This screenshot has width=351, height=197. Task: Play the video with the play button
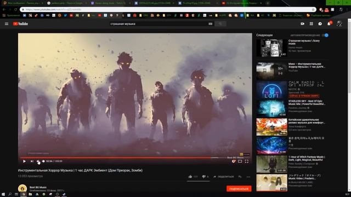(x=24, y=161)
